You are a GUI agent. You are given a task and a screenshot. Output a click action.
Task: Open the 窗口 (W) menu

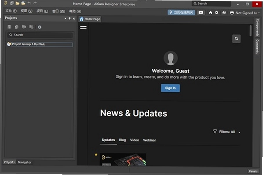point(58,11)
